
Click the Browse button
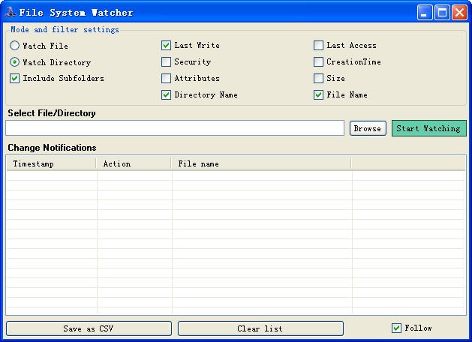click(x=368, y=128)
